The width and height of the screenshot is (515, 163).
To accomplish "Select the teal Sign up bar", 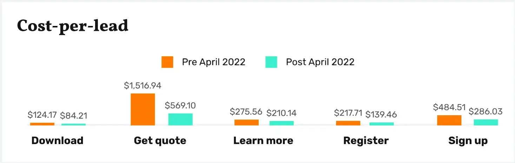I will point(486,122).
